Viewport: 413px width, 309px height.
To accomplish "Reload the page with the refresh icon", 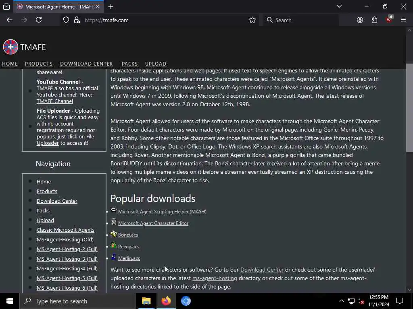I will pyautogui.click(x=39, y=20).
